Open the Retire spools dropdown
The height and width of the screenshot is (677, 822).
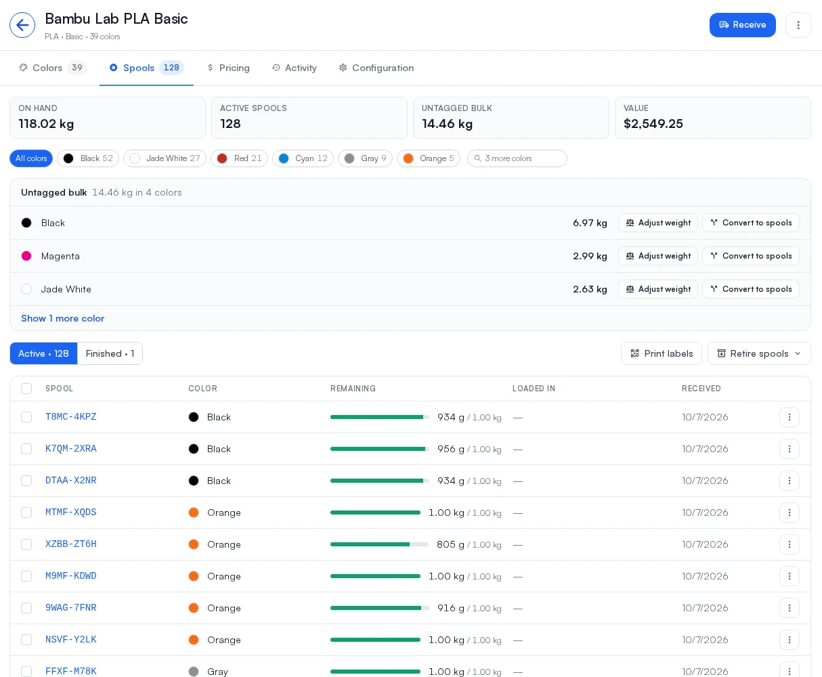[x=759, y=353]
